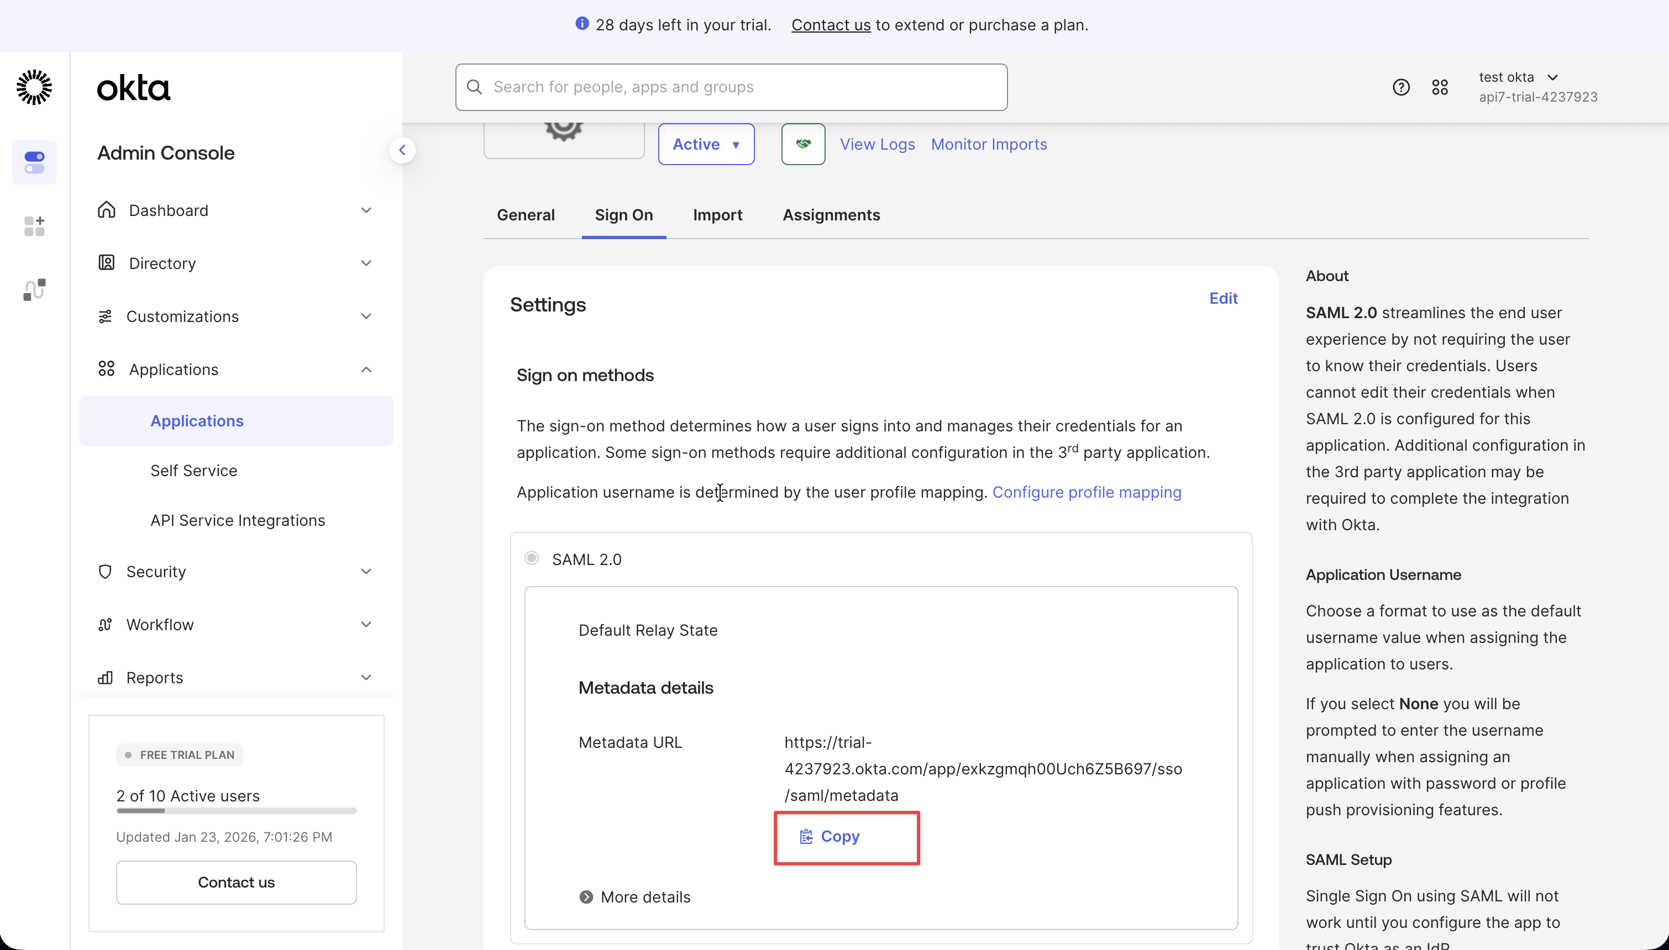Collapse the navigation sidebar with the chevron
Image resolution: width=1669 pixels, height=950 pixels.
403,150
